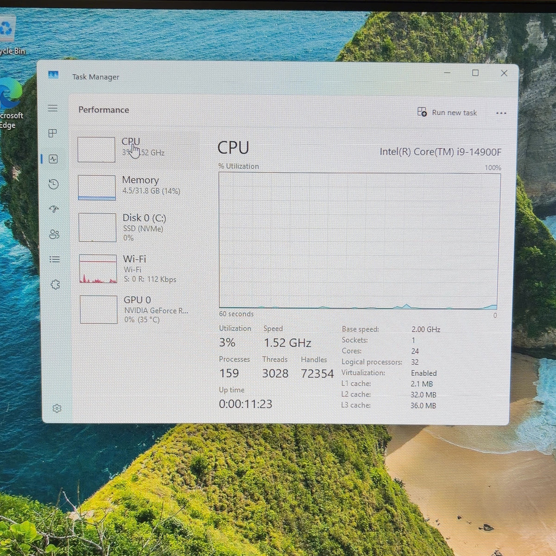Open the Users page icon
Screen dimensions: 556x556
tap(54, 234)
